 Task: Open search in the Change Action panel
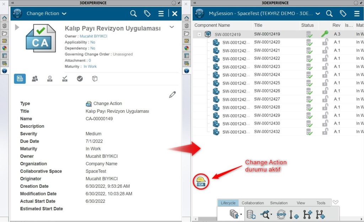point(133,14)
